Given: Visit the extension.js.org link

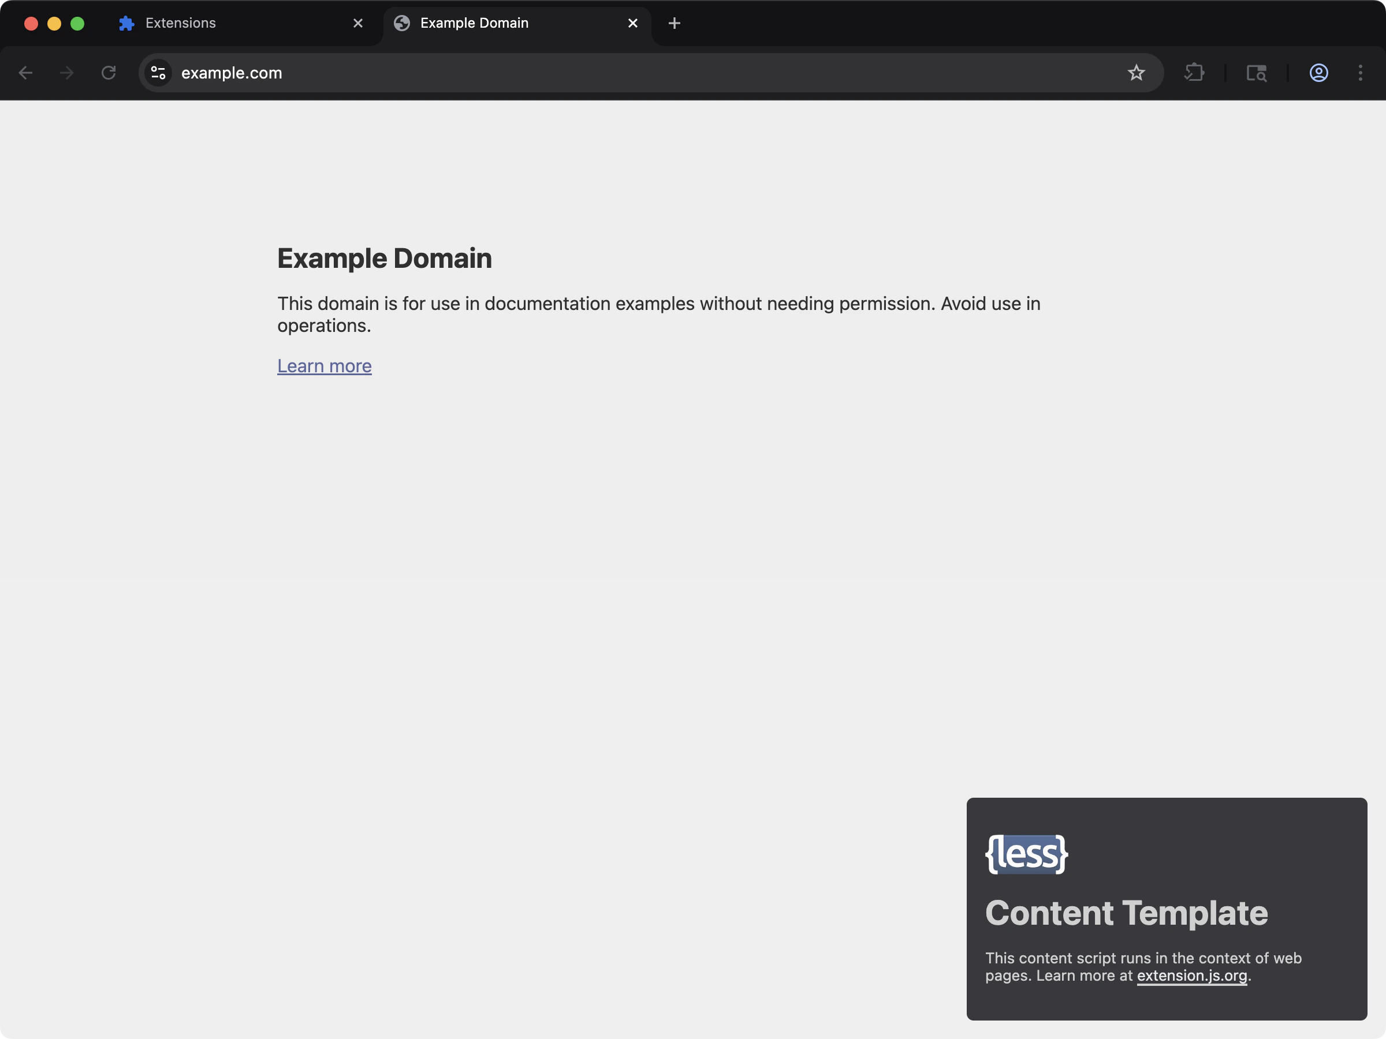Looking at the screenshot, I should click(x=1192, y=976).
